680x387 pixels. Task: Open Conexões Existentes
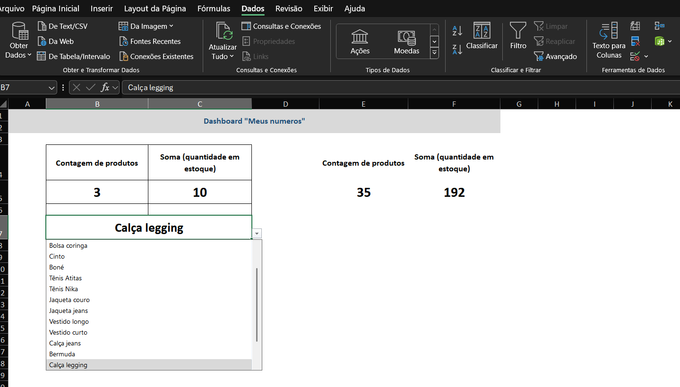156,57
